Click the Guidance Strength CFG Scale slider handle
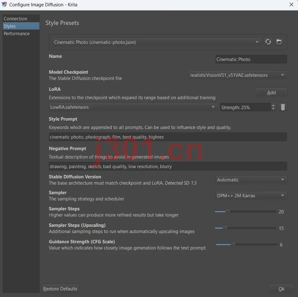This screenshot has width=298, height=297. tap(233, 244)
